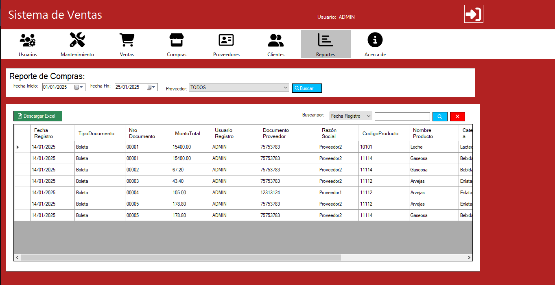Image resolution: width=555 pixels, height=285 pixels.
Task: Click the Descargar Excel button
Action: (x=38, y=116)
